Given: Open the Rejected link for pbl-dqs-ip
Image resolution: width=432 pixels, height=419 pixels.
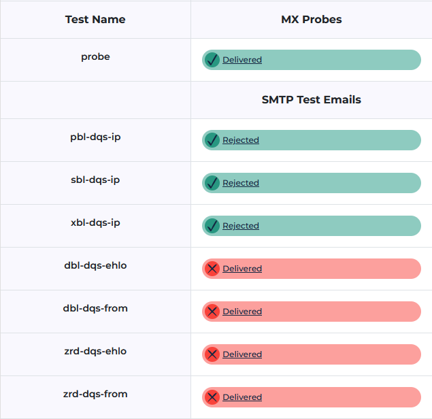Looking at the screenshot, I should click(241, 140).
